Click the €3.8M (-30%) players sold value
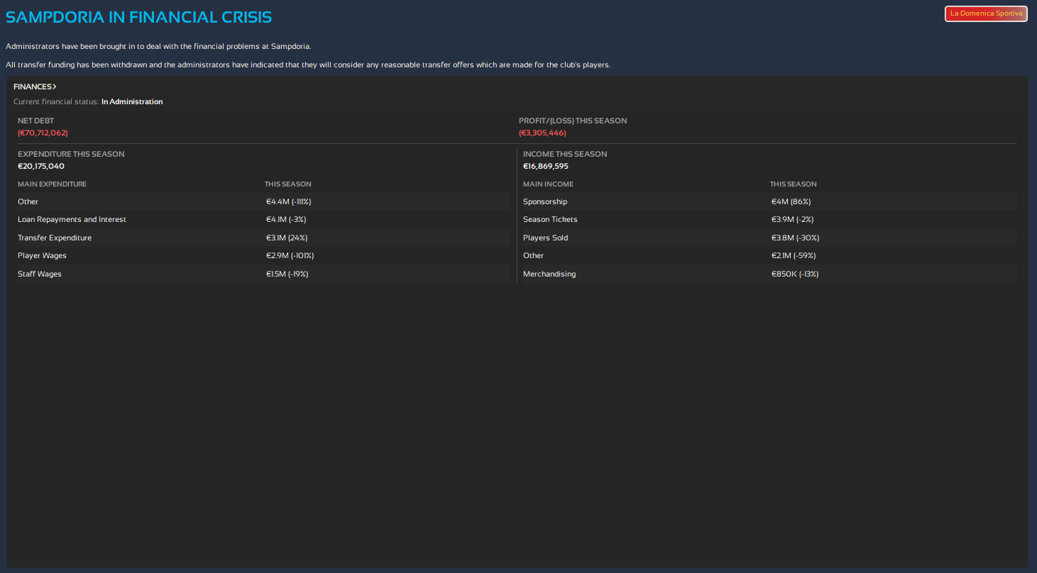This screenshot has width=1037, height=573. coord(796,238)
